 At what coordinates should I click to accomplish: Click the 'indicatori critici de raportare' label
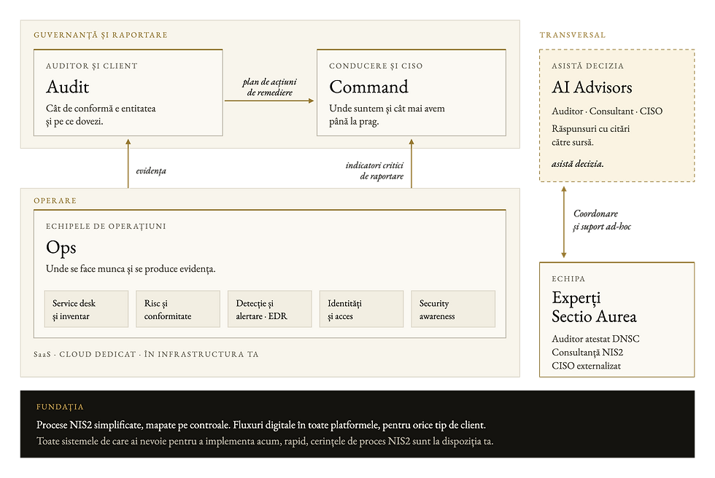tap(374, 171)
